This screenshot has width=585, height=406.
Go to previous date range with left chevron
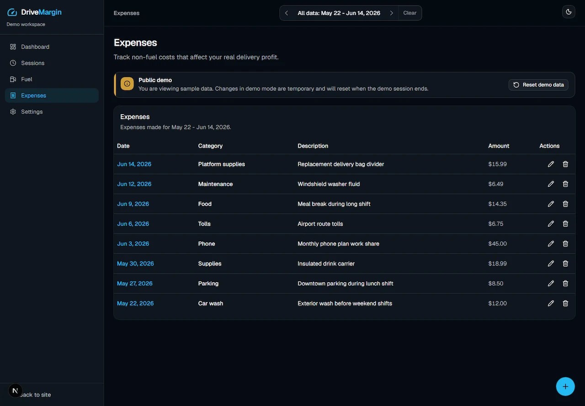pos(287,13)
